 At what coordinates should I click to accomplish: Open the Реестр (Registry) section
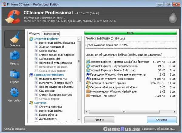pos(15,58)
